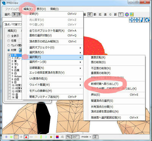
Task: Uncheck the '0: 肌' material checkbox
Action: (x=9, y=55)
